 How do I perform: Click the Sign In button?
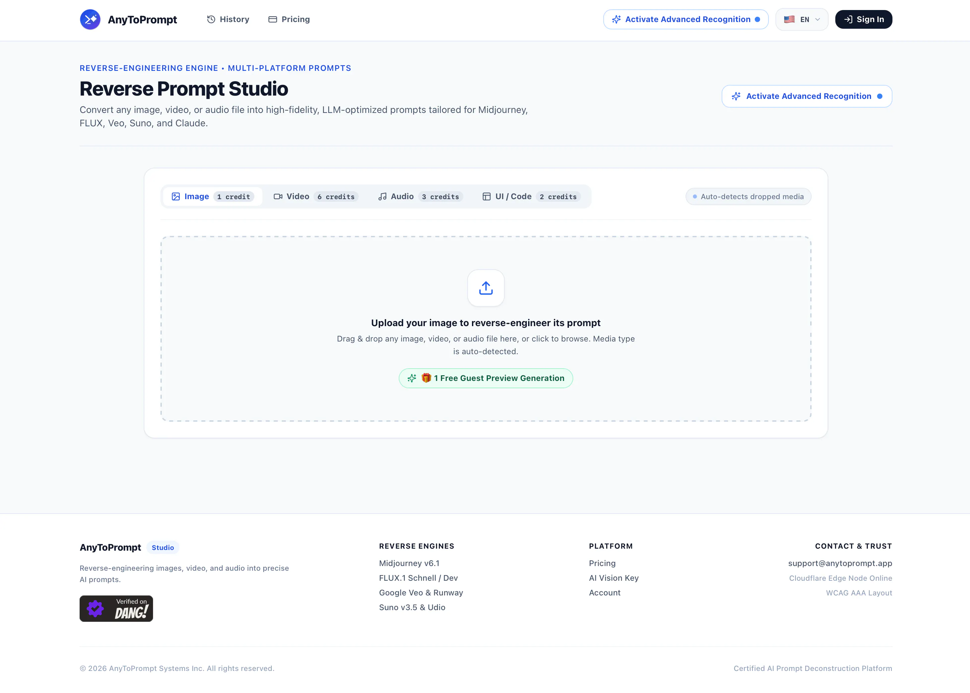[x=863, y=19]
